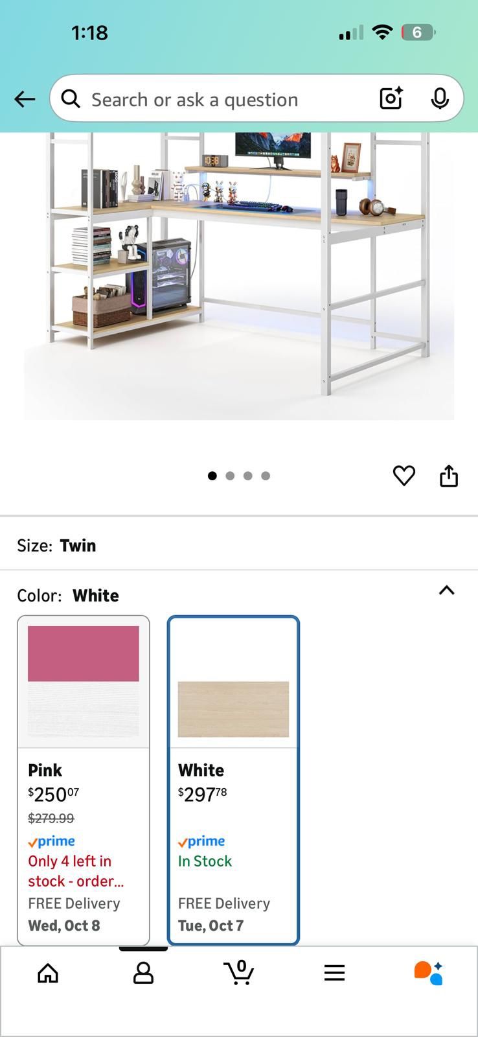478x1037 pixels.
Task: Open the shopping cart icon
Action: (239, 972)
